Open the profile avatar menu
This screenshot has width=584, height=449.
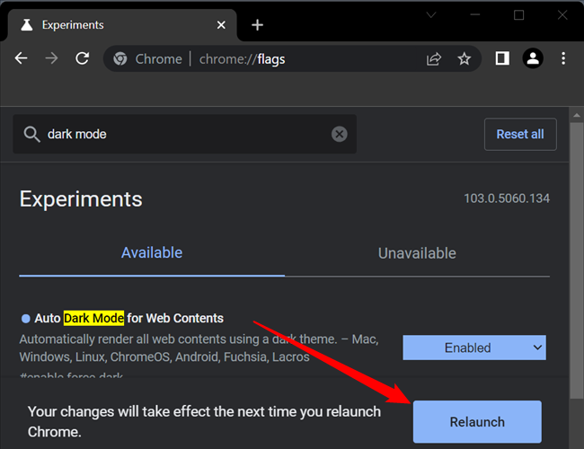point(533,58)
